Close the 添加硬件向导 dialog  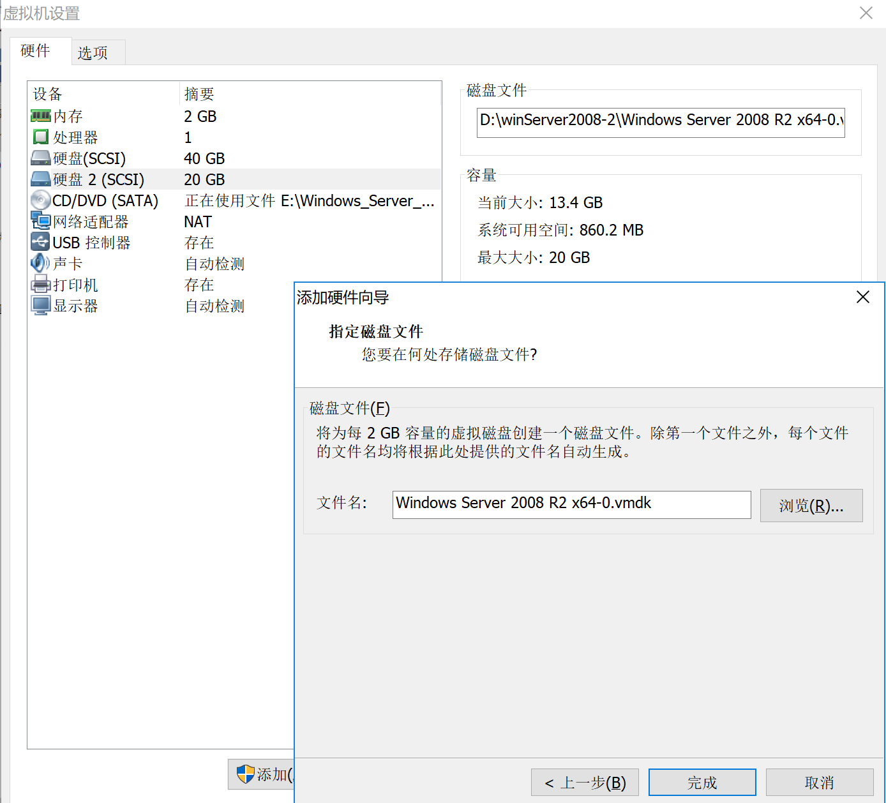[863, 297]
